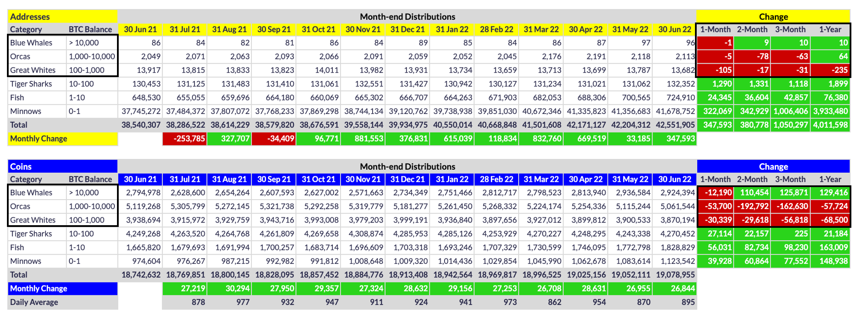Click the yellow "Addresses" table title cell

(x=62, y=16)
